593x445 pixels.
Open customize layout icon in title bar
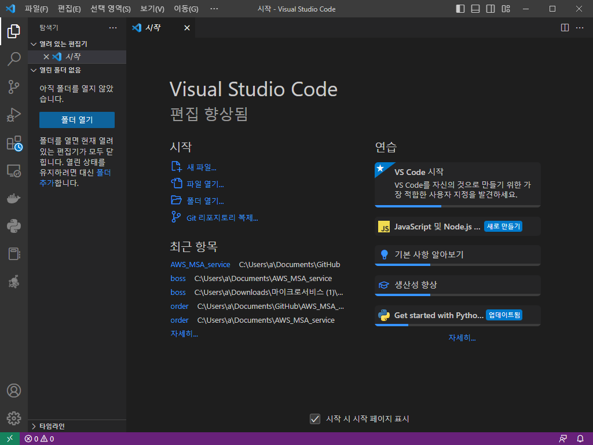[x=506, y=9]
